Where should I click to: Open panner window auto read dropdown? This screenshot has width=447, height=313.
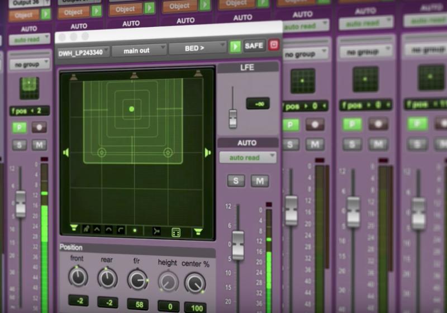(x=248, y=158)
